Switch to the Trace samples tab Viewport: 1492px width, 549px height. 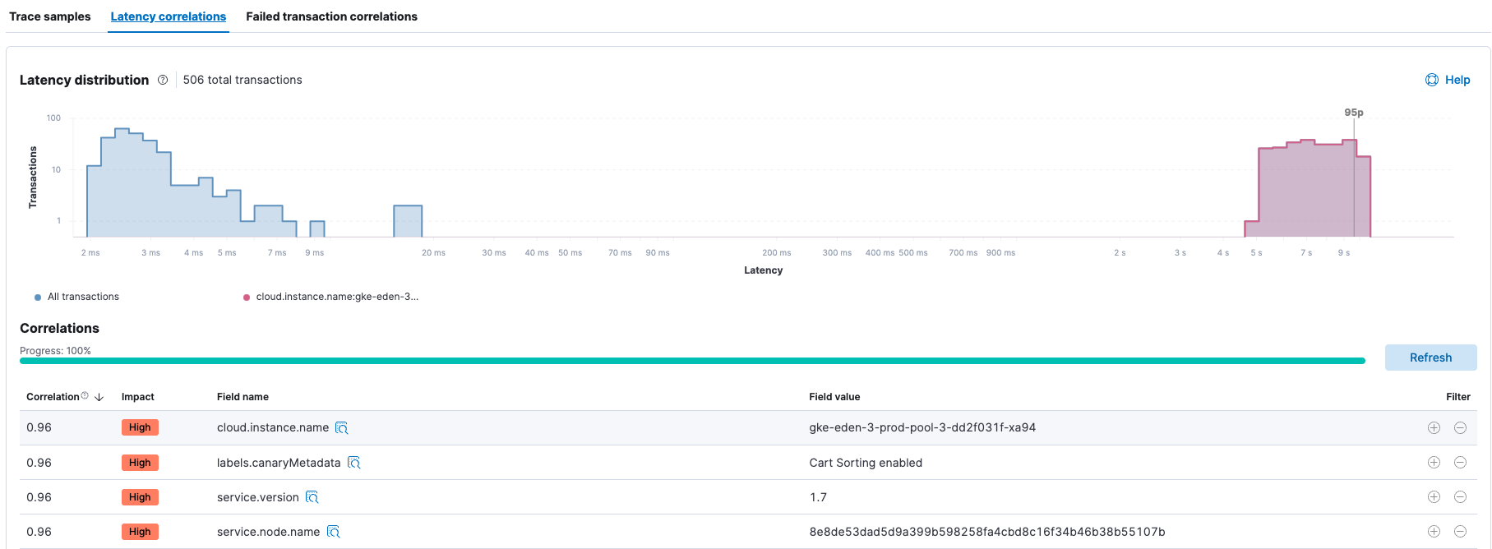pos(50,16)
